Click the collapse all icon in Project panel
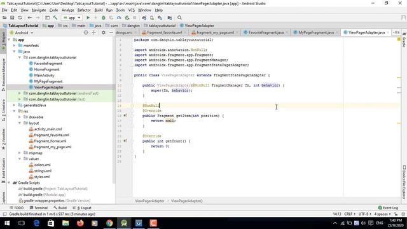 click(x=93, y=32)
